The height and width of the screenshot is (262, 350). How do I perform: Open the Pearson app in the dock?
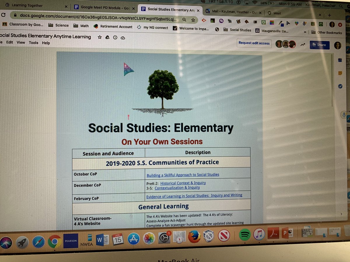coord(71,241)
